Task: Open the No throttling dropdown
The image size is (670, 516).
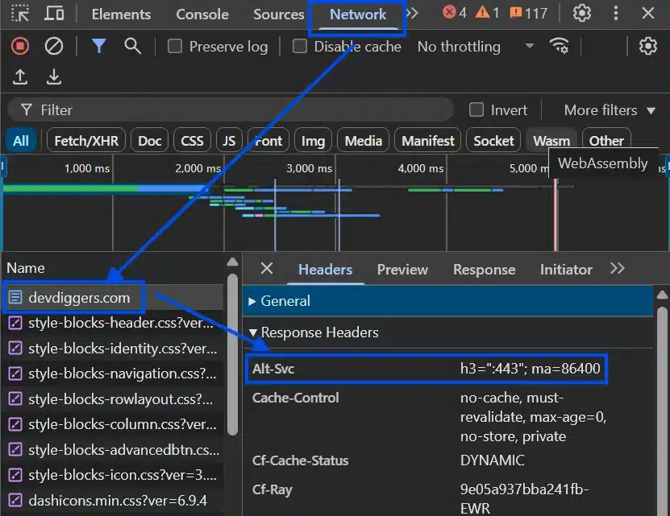Action: pyautogui.click(x=476, y=46)
